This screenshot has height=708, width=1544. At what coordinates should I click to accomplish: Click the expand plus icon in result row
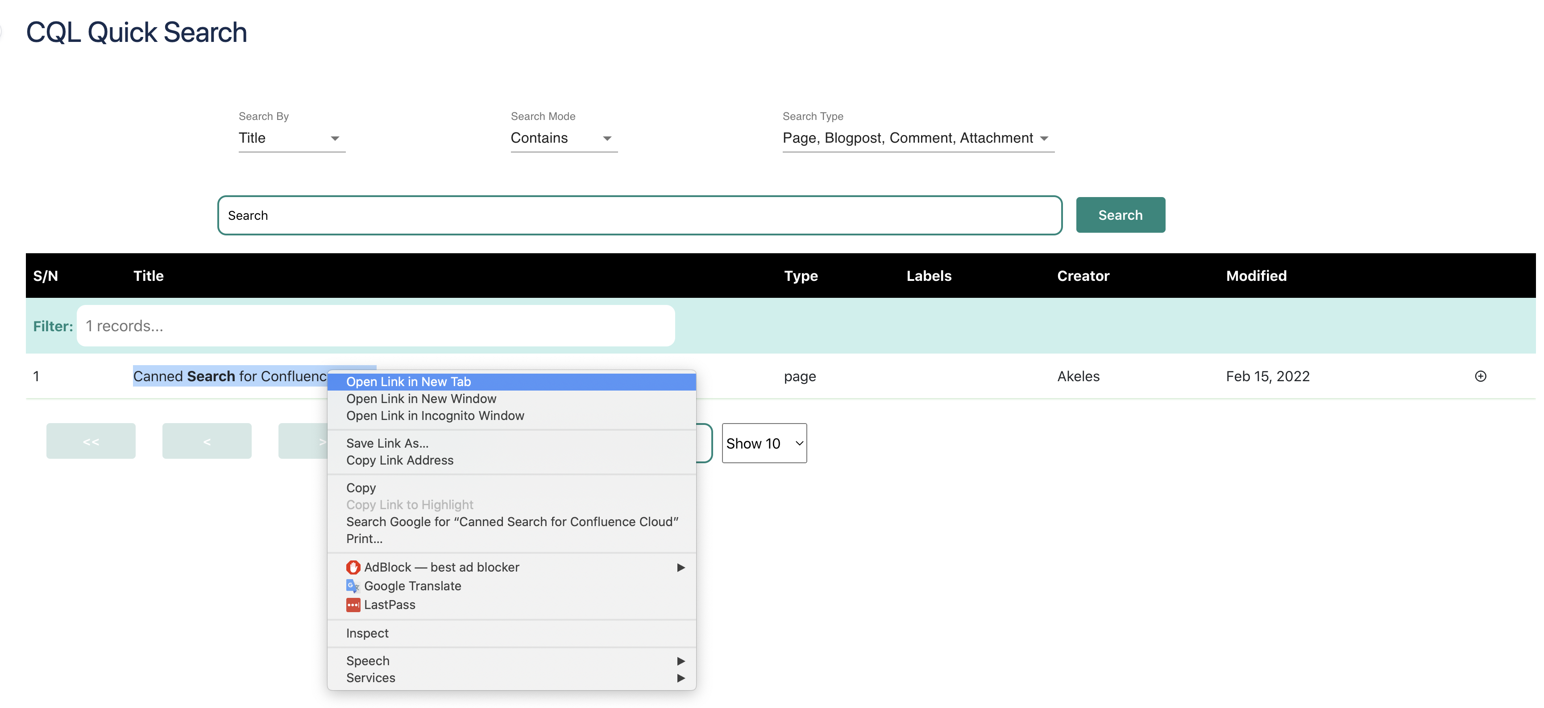1480,376
